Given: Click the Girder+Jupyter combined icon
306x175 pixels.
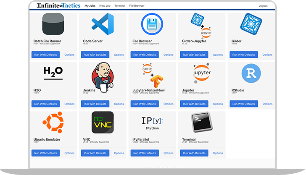Looking at the screenshot, I should pos(201,26).
